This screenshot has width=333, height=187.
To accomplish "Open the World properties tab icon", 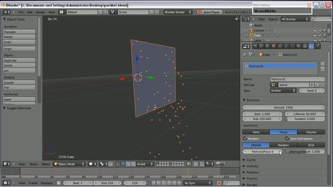I will pyautogui.click(x=267, y=46).
